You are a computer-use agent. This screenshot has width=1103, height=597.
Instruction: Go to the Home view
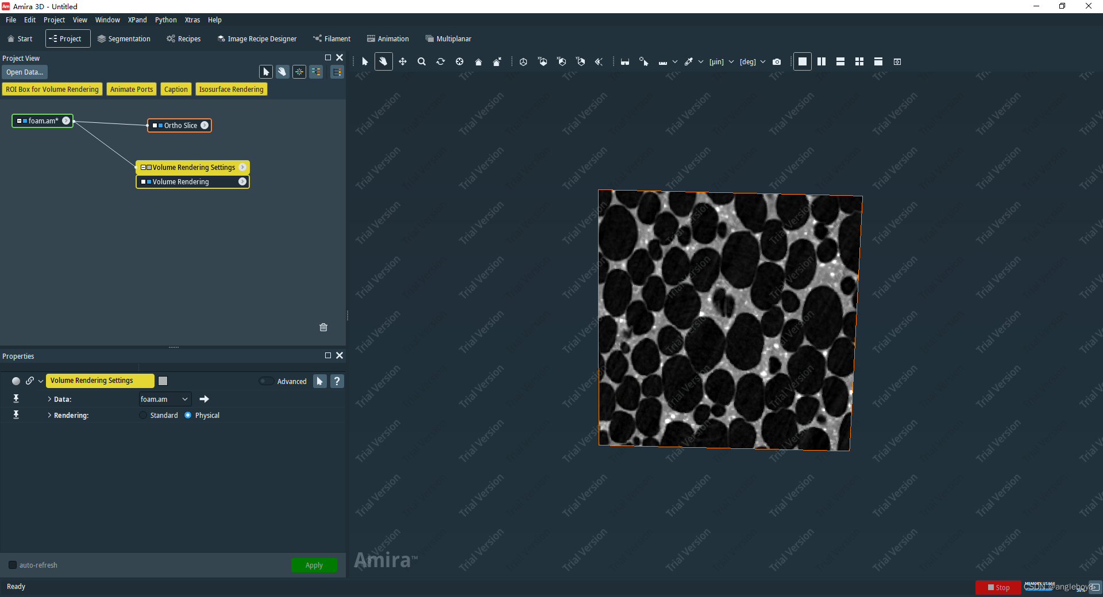pyautogui.click(x=479, y=62)
